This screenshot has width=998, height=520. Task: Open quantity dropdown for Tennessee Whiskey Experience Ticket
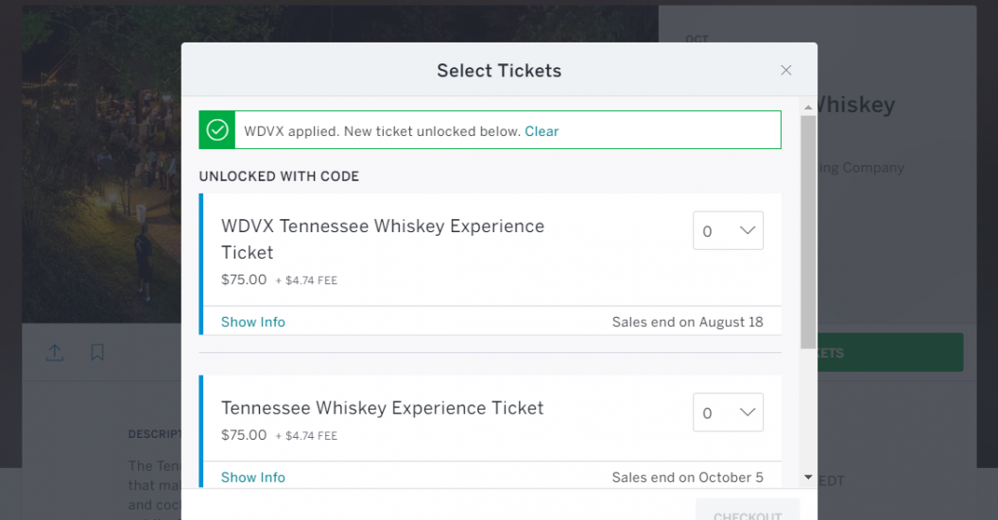click(x=728, y=412)
